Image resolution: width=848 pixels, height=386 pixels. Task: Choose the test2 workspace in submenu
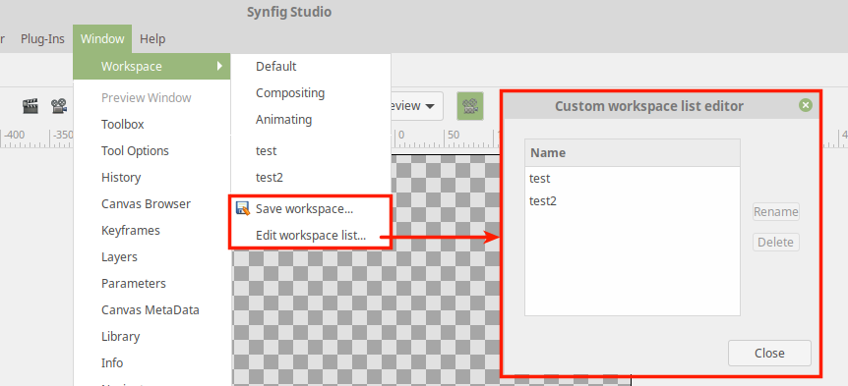(270, 177)
